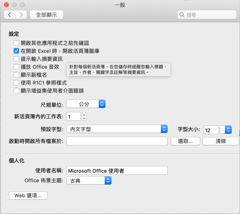Image resolution: width=240 pixels, height=214 pixels.
Task: Open the 預設字型 dropdown showing 內文字型
Action: click(x=117, y=129)
